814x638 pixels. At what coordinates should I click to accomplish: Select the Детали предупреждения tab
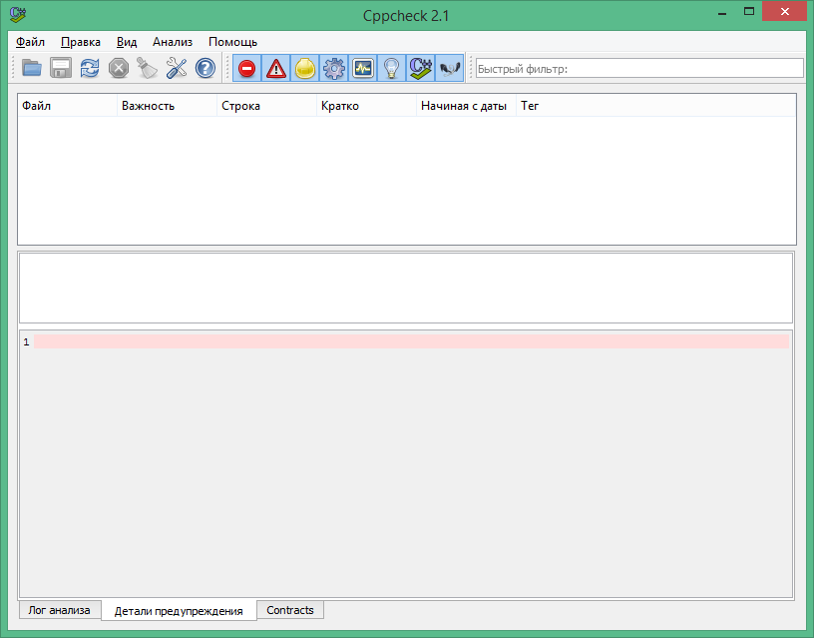[x=179, y=609]
